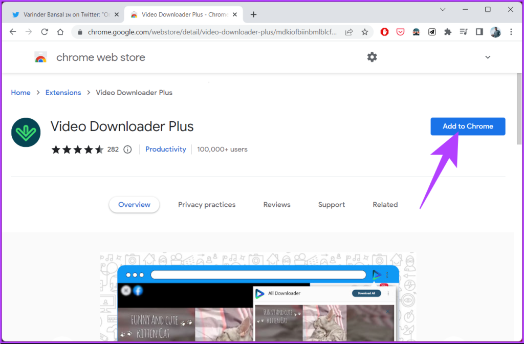Click the Add to Chrome button
This screenshot has width=524, height=344.
click(468, 126)
